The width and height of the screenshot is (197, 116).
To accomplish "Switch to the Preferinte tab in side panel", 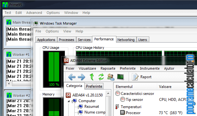I will point(94,86).
